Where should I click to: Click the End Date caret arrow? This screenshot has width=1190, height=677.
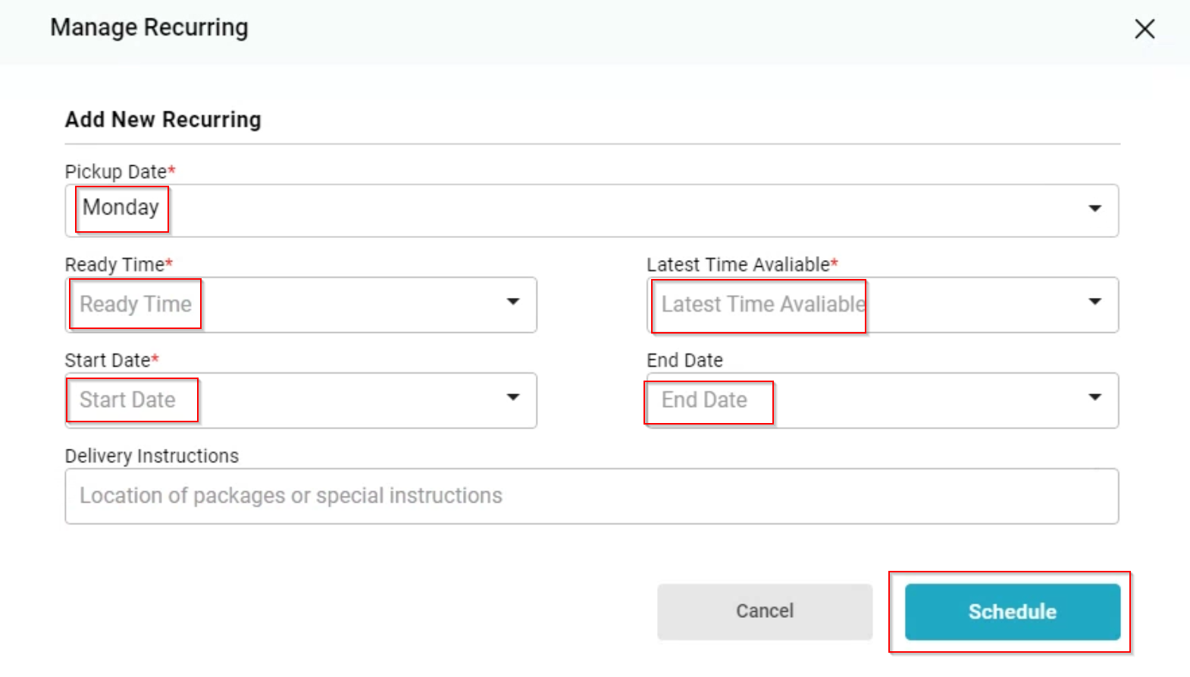pos(1094,397)
